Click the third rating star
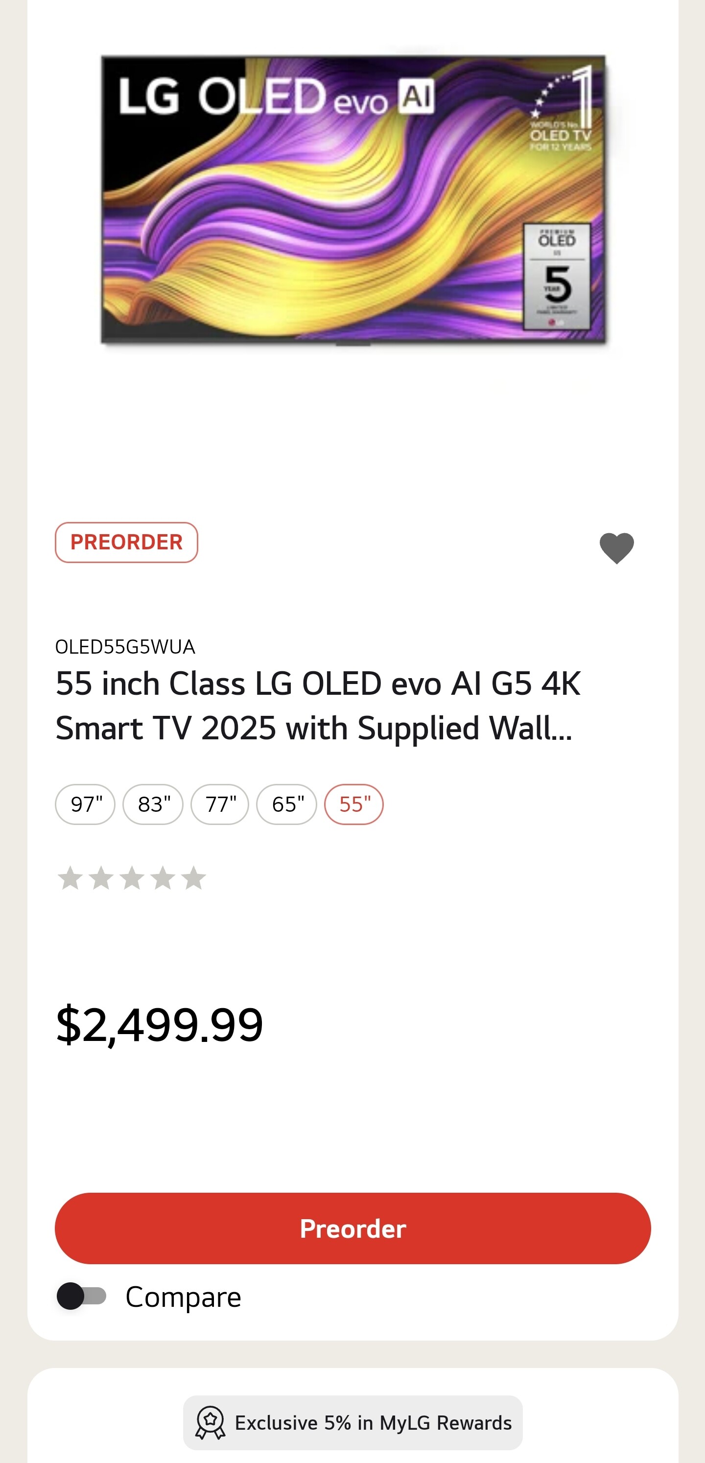This screenshot has height=1463, width=705. click(x=132, y=878)
